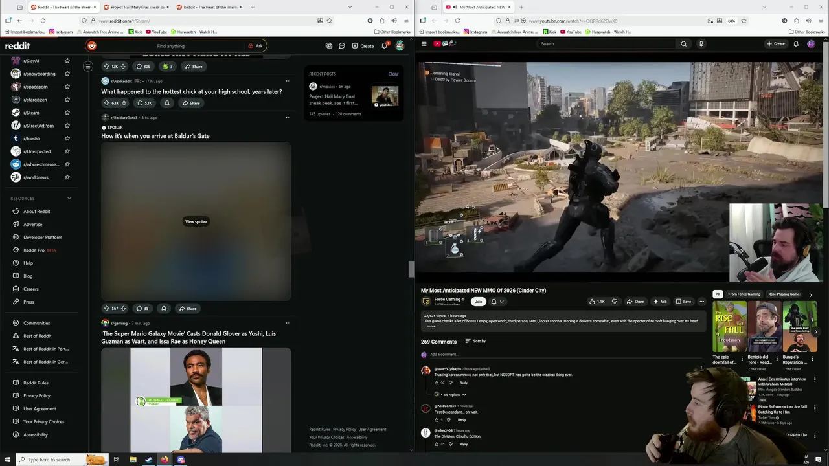This screenshot has height=466, width=829.
Task: Click Reddit notifications bell icon
Action: (384, 46)
